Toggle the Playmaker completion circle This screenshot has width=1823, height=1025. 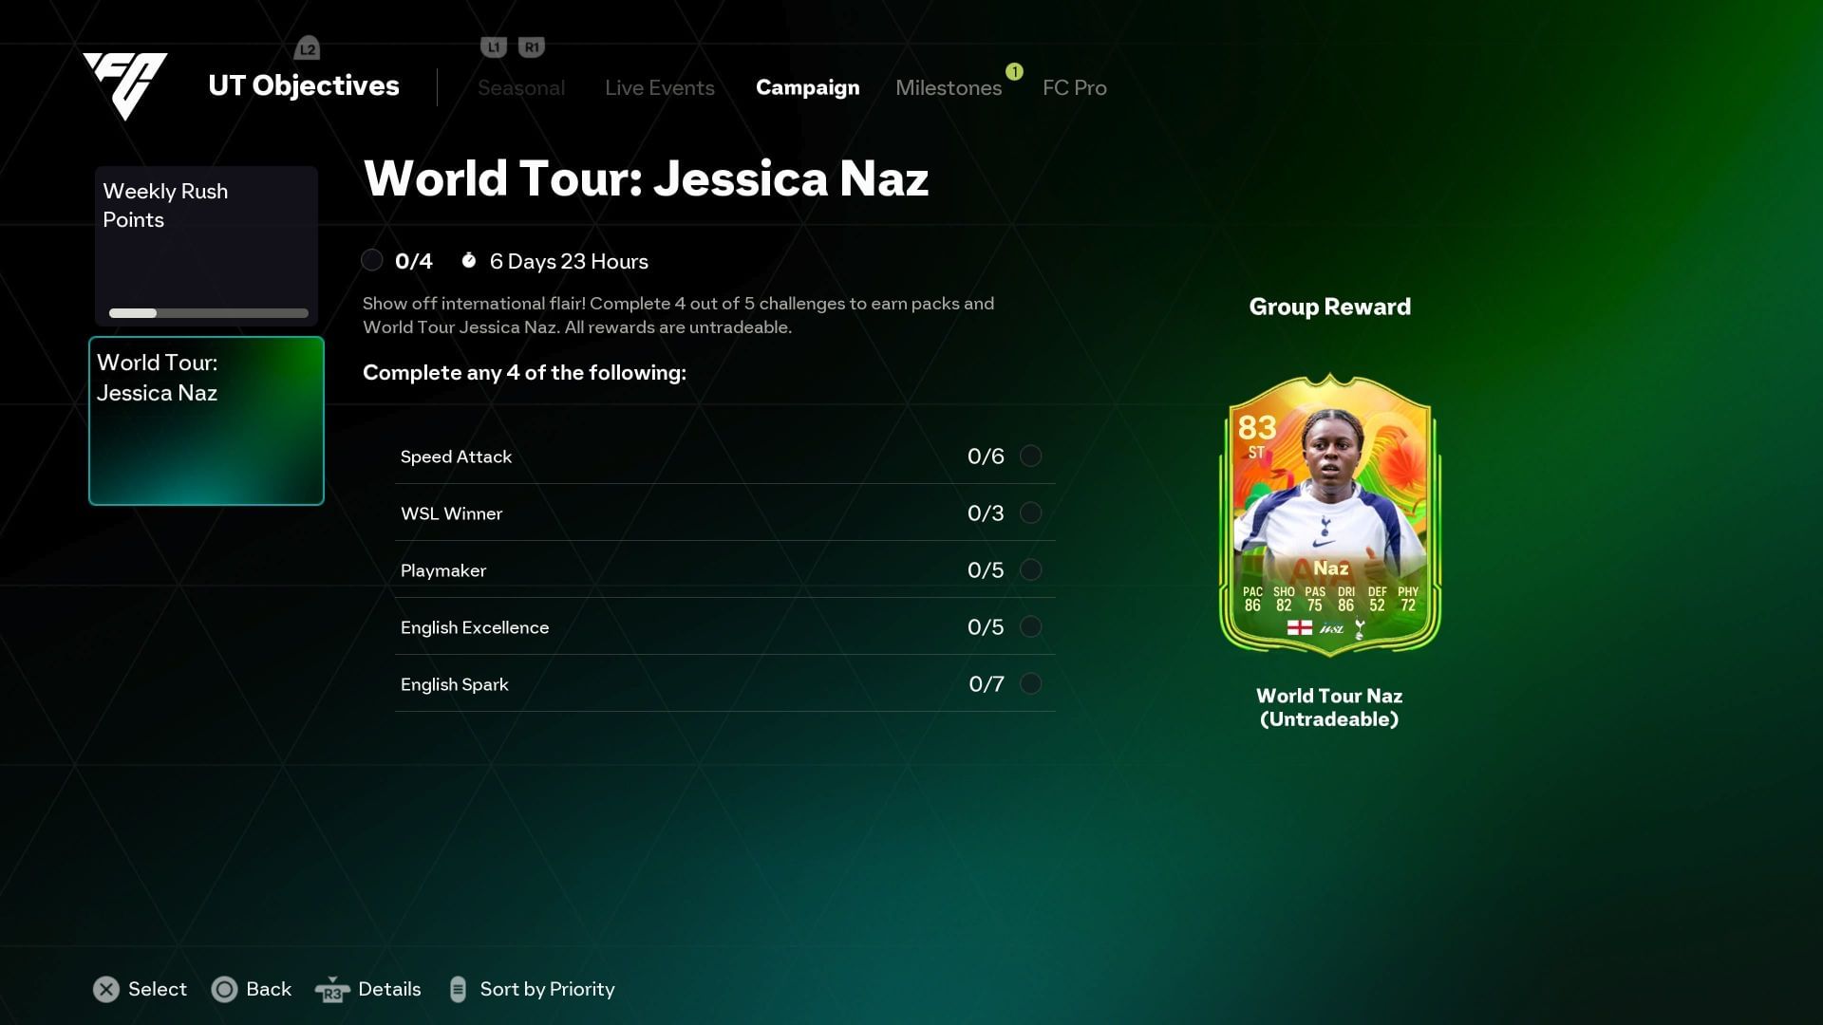tap(1030, 569)
